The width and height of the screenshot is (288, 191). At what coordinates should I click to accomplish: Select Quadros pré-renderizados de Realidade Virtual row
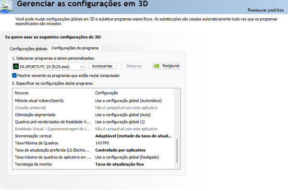point(93,122)
